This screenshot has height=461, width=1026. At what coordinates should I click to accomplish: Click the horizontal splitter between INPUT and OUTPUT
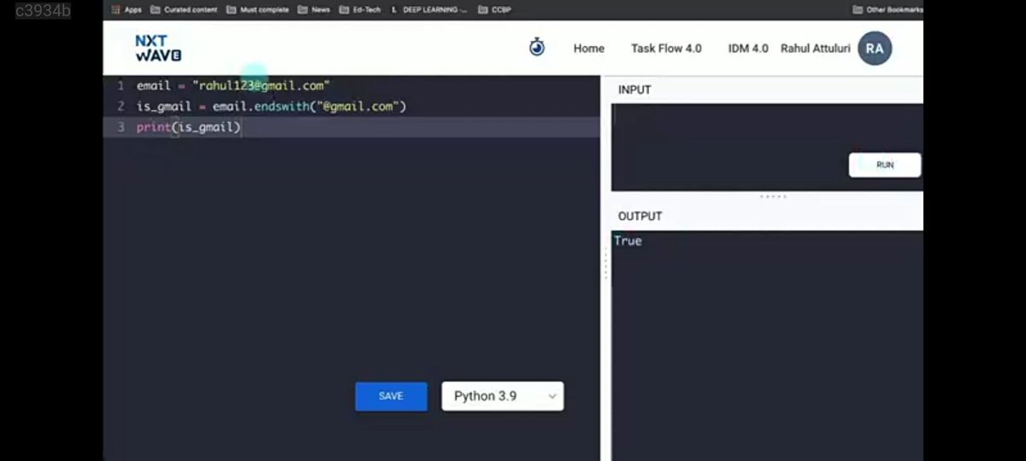click(773, 196)
